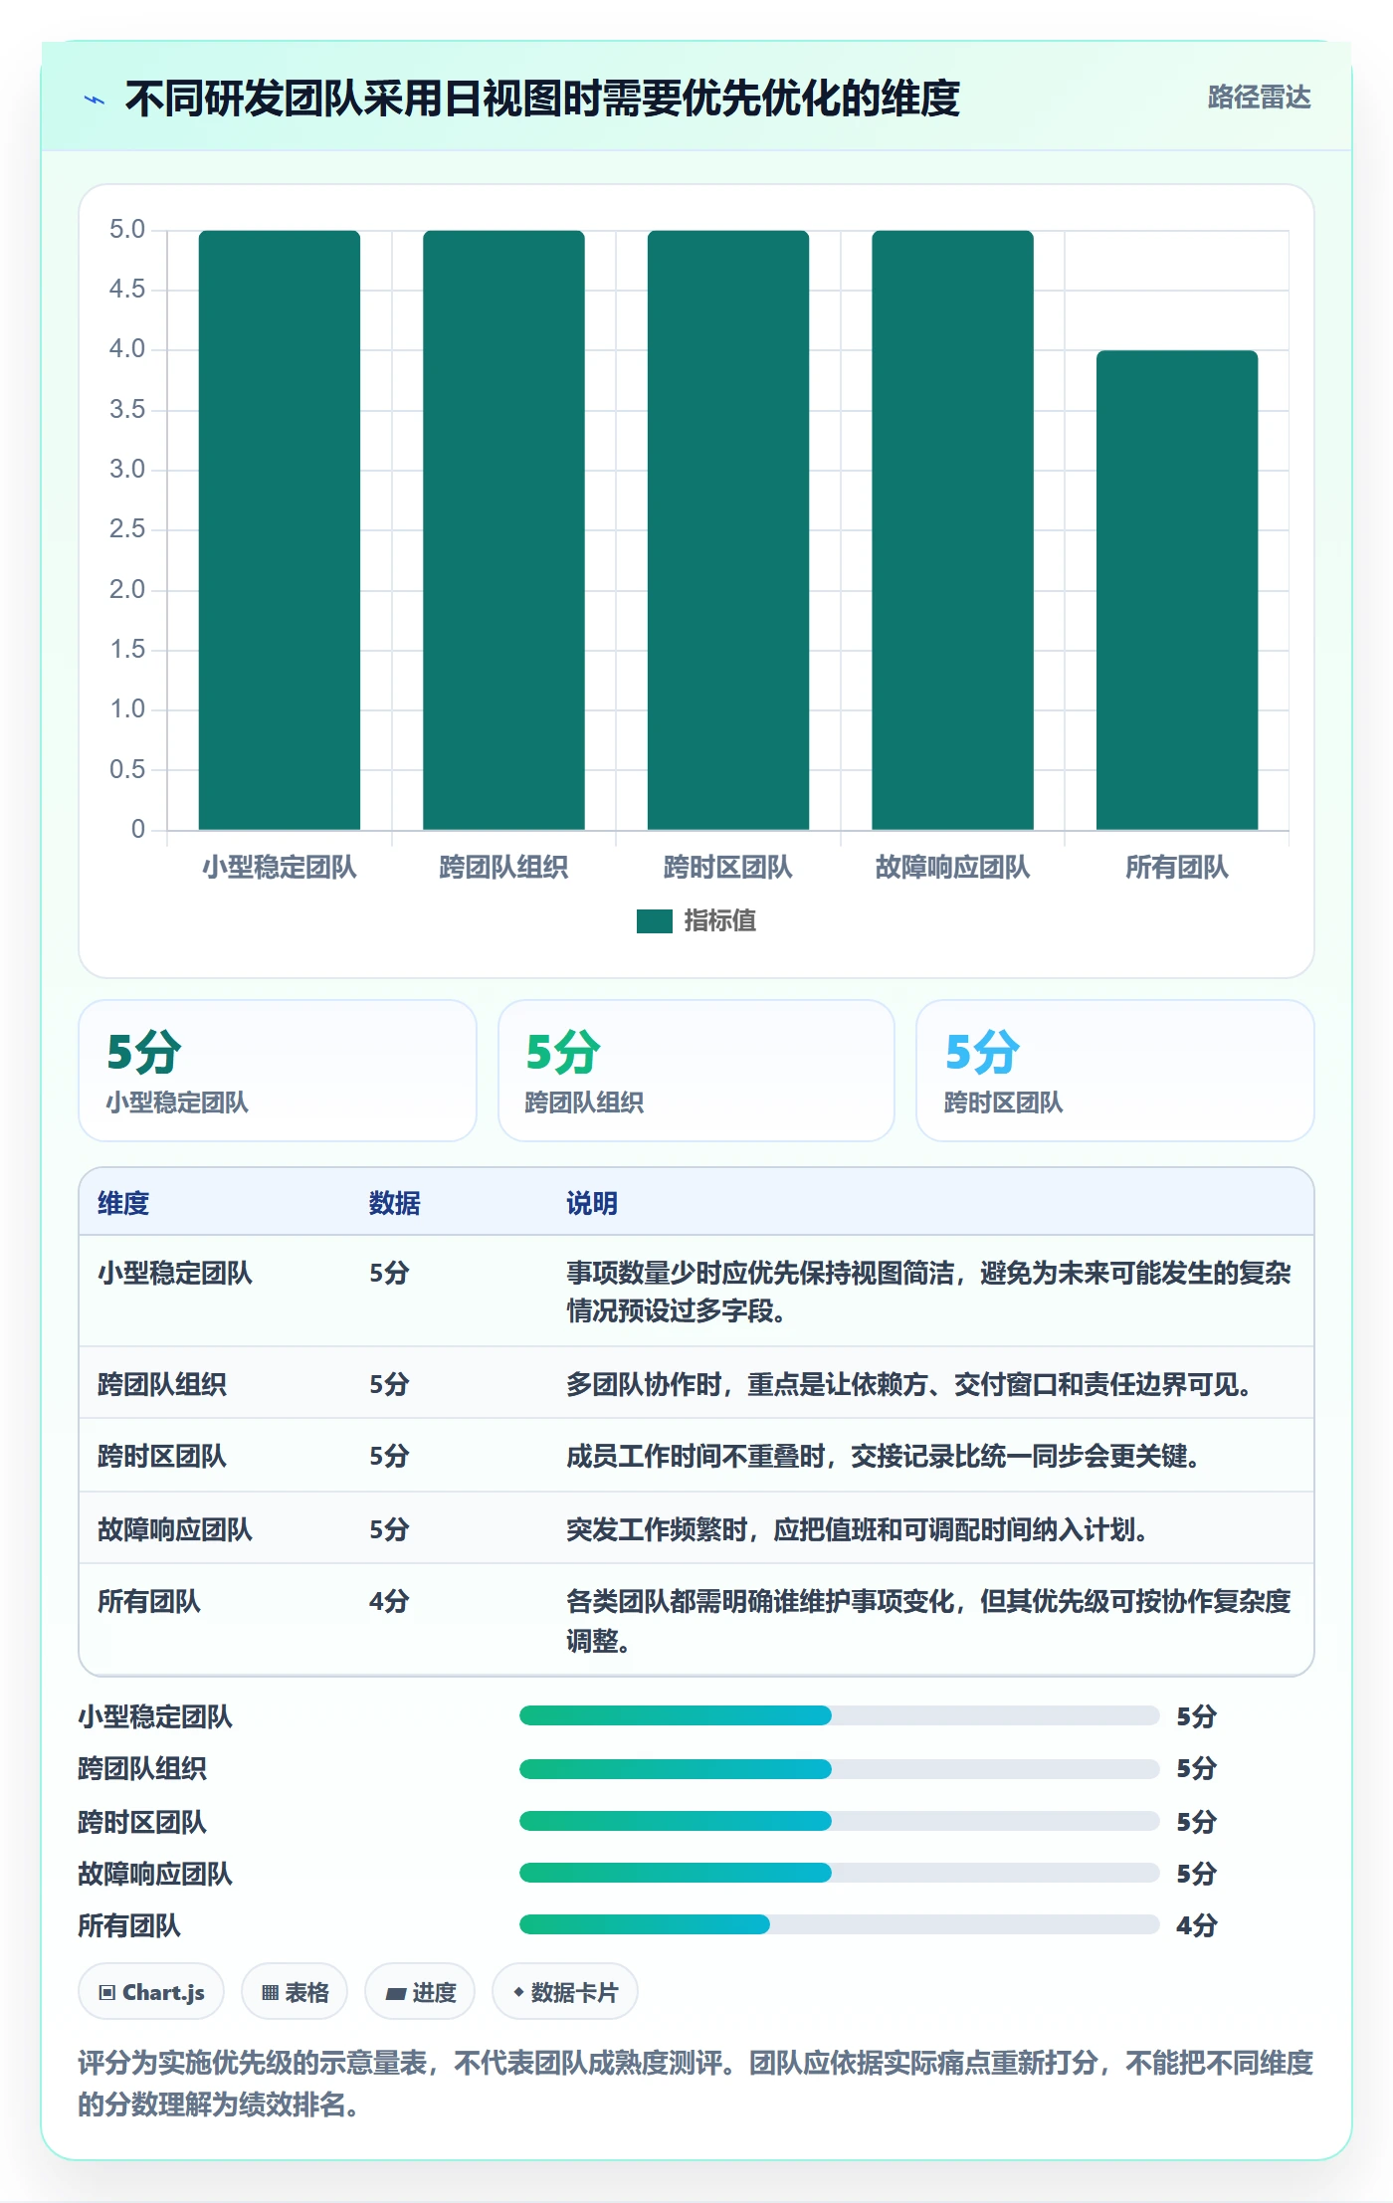The image size is (1393, 2203).
Task: Click the 故障响应团队 progress bar
Action: 839,1873
